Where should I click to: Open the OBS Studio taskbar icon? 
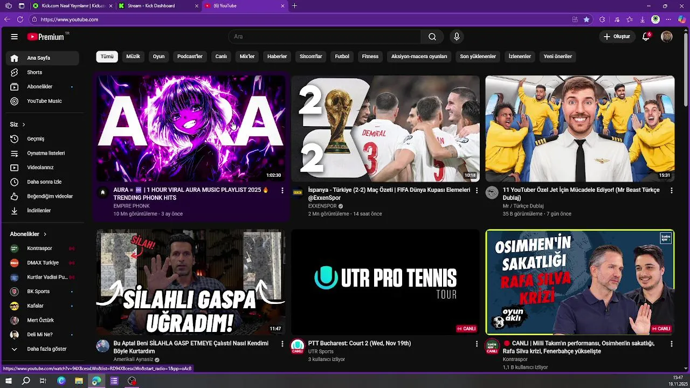point(132,381)
